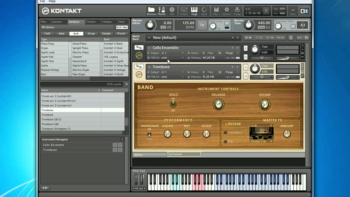Open the Quick load icon

coord(204,11)
